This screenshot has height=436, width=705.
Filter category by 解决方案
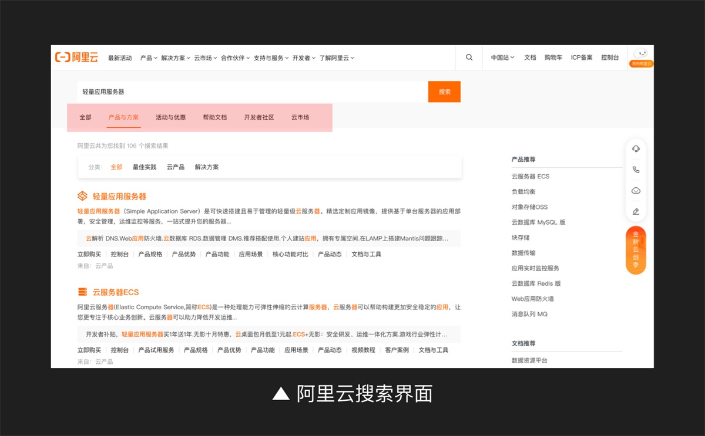(207, 167)
